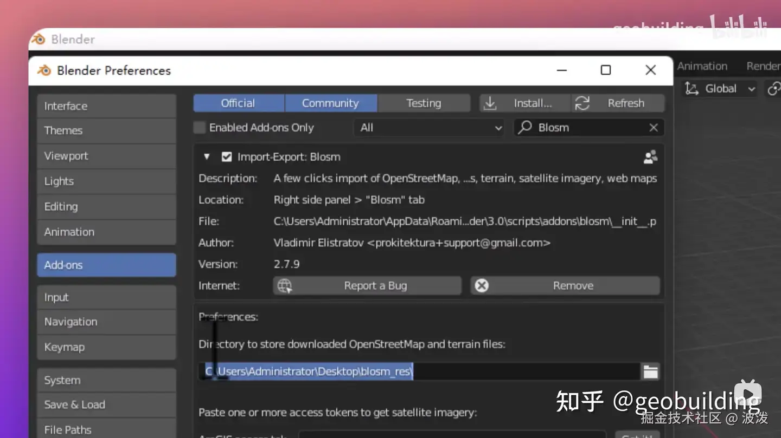Select the Editing preferences section
Image resolution: width=781 pixels, height=438 pixels.
click(x=106, y=206)
